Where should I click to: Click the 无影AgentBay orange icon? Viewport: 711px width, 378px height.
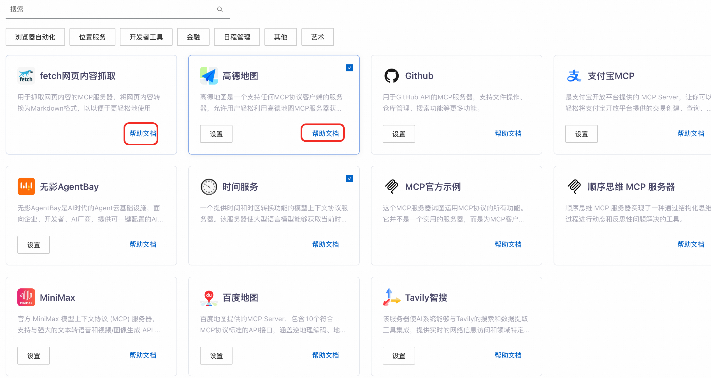click(x=26, y=186)
